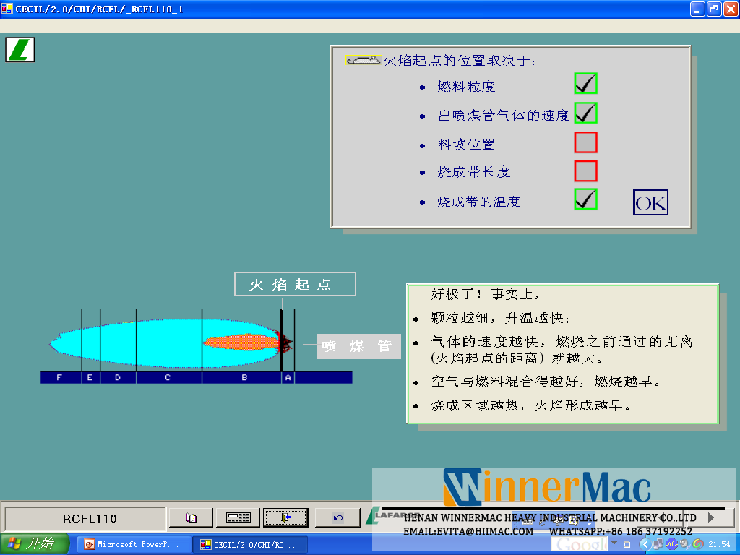This screenshot has width=740, height=555.
Task: Click the _RCFL110 page name field
Action: [x=85, y=519]
